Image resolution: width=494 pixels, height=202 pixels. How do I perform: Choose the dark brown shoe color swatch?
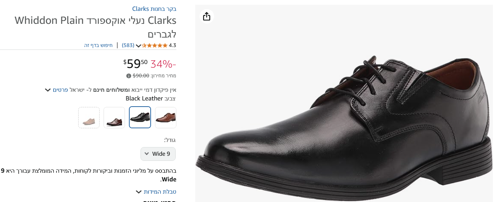[114, 117]
